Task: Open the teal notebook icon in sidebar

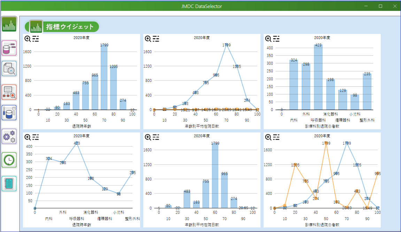Action: coord(9,184)
